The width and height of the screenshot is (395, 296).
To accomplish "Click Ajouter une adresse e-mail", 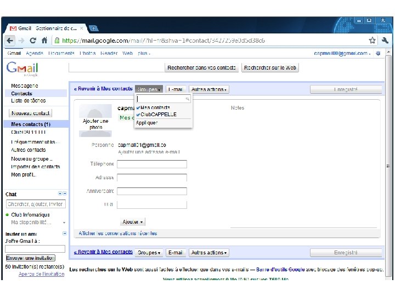I will pyautogui.click(x=149, y=152).
